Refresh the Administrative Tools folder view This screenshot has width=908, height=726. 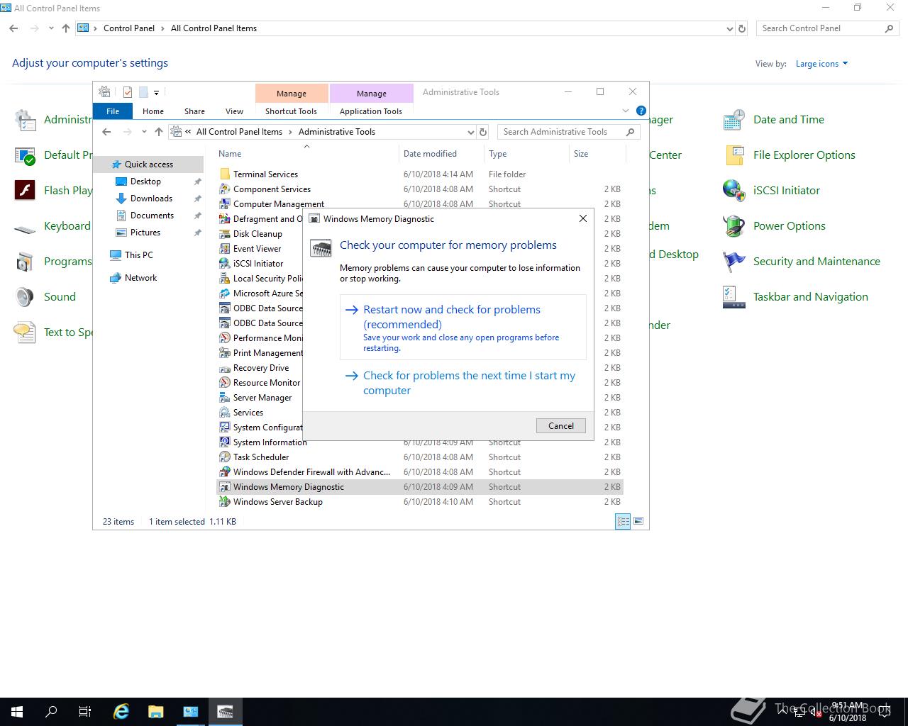[x=483, y=132]
